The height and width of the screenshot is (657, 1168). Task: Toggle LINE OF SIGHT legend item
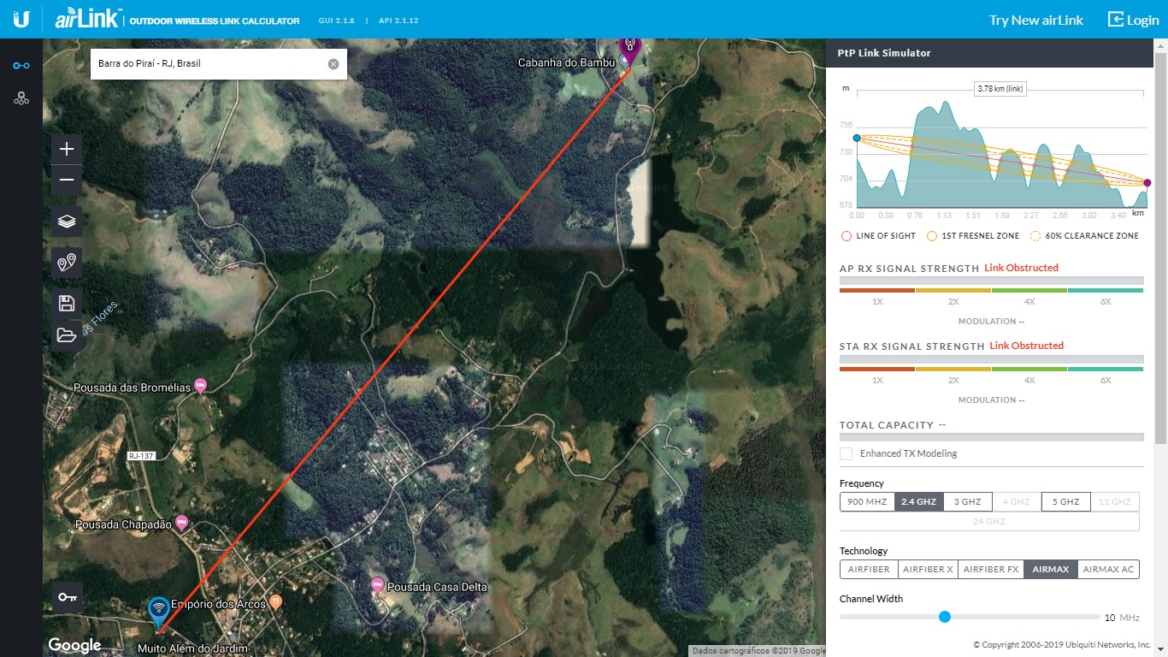click(878, 236)
